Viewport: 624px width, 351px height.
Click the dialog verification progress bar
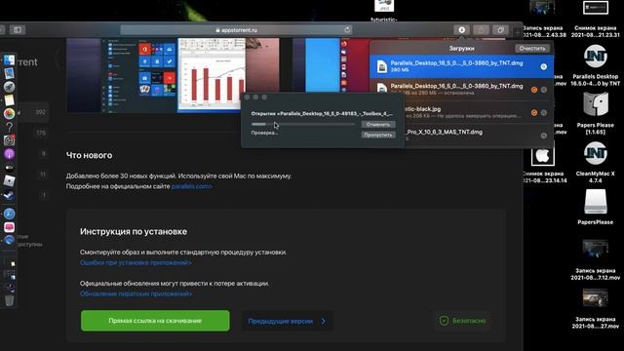303,125
